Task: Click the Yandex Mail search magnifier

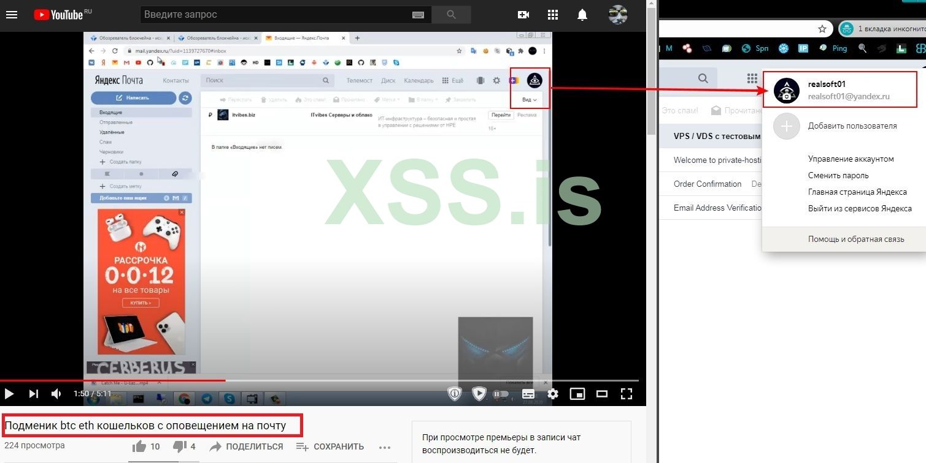Action: 703,78
